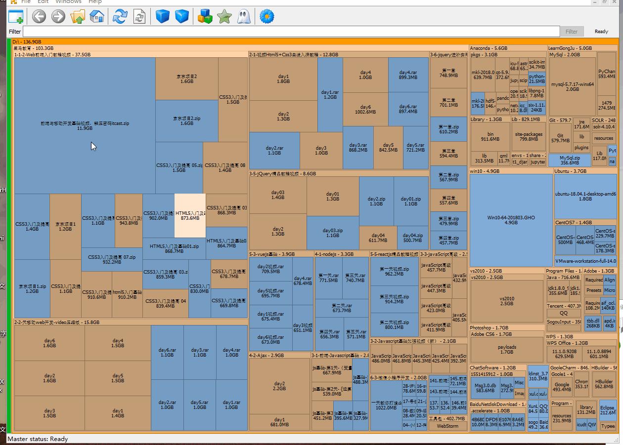
Task: Open the Edit menu
Action: pos(43,2)
